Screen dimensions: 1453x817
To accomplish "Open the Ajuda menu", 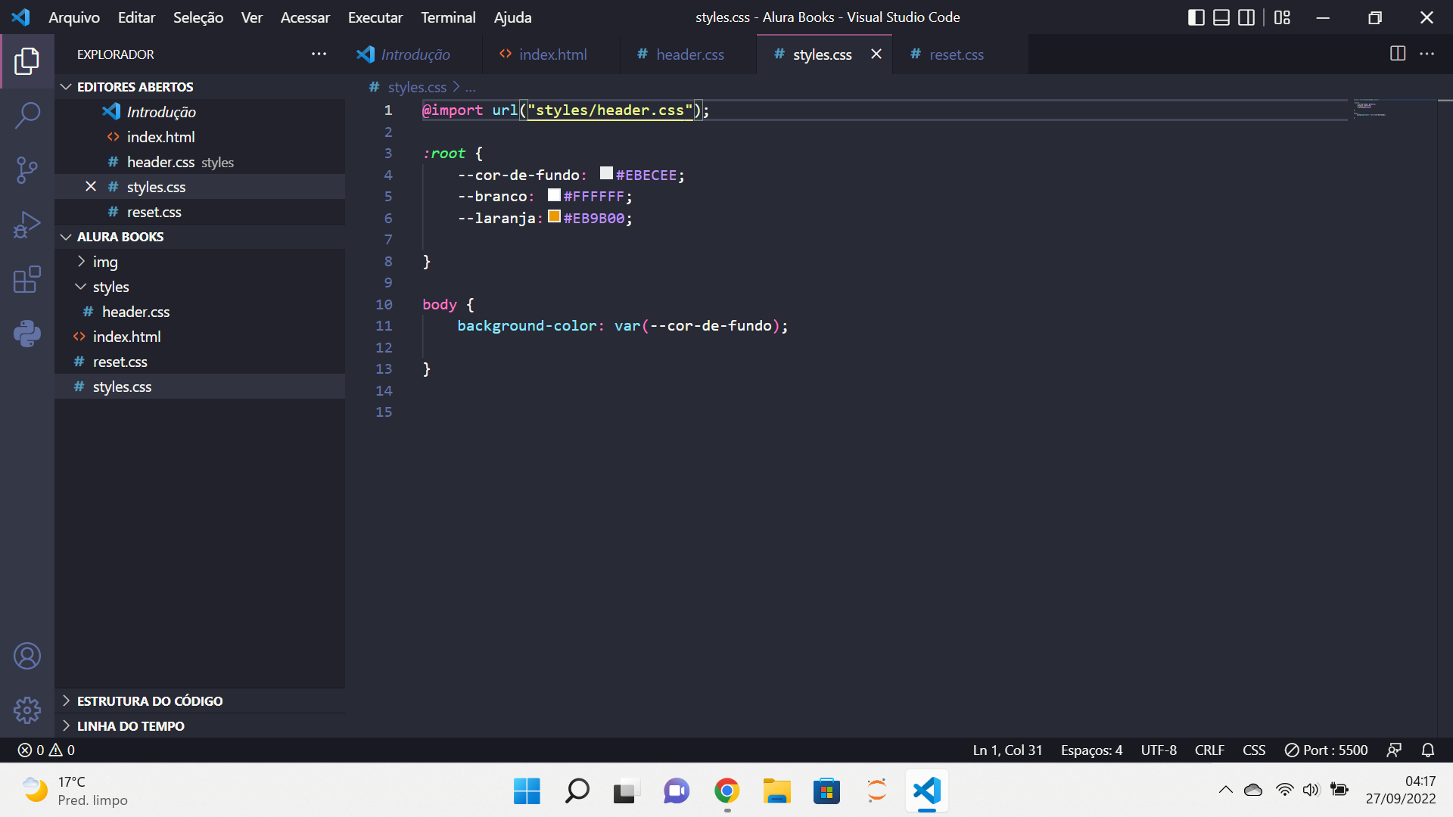I will (x=512, y=17).
